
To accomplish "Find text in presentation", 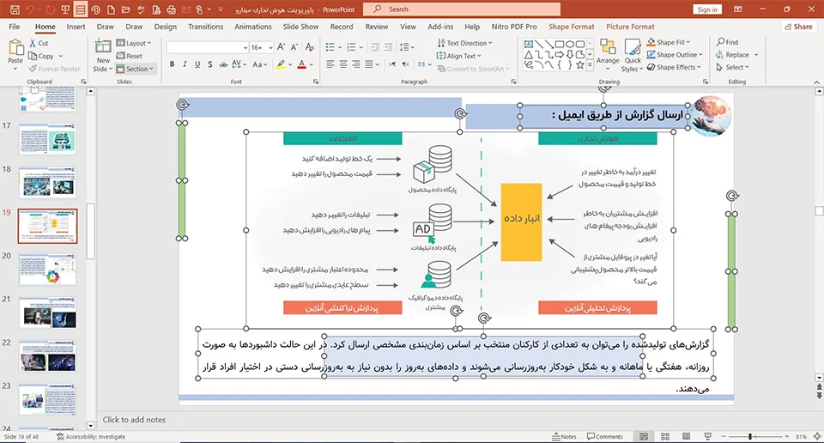I will (727, 42).
